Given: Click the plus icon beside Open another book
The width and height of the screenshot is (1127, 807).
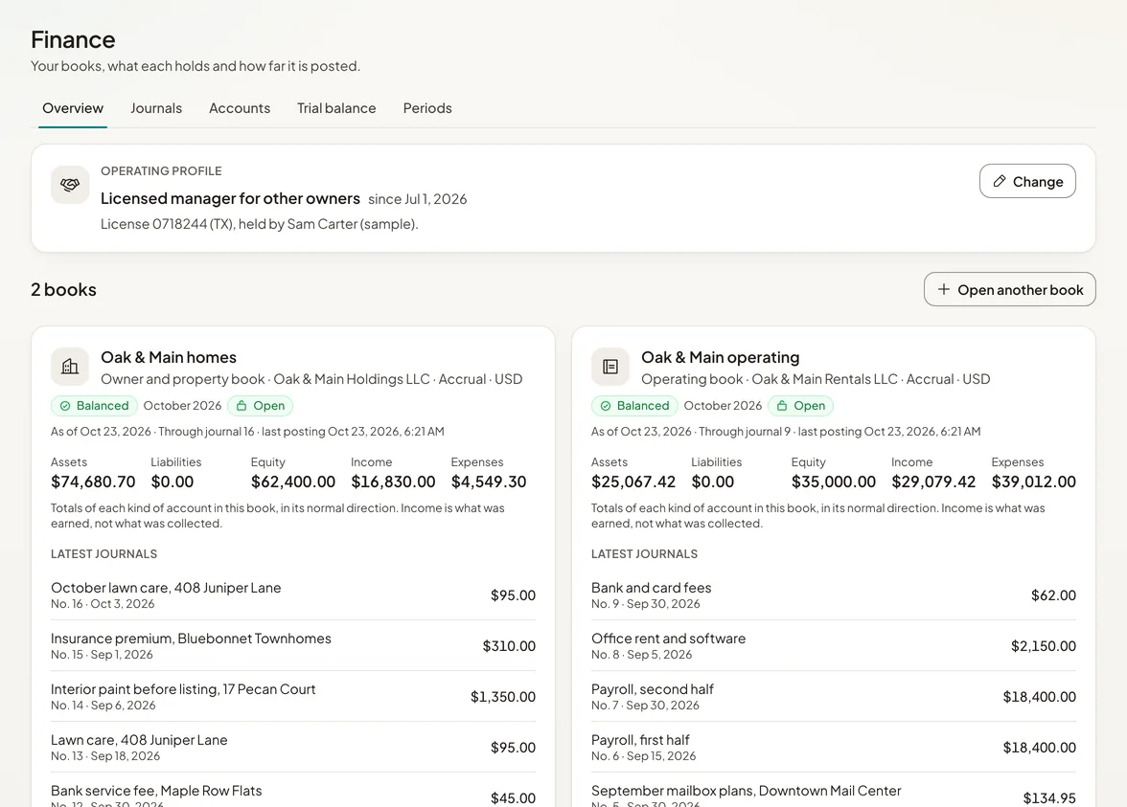Looking at the screenshot, I should [944, 289].
